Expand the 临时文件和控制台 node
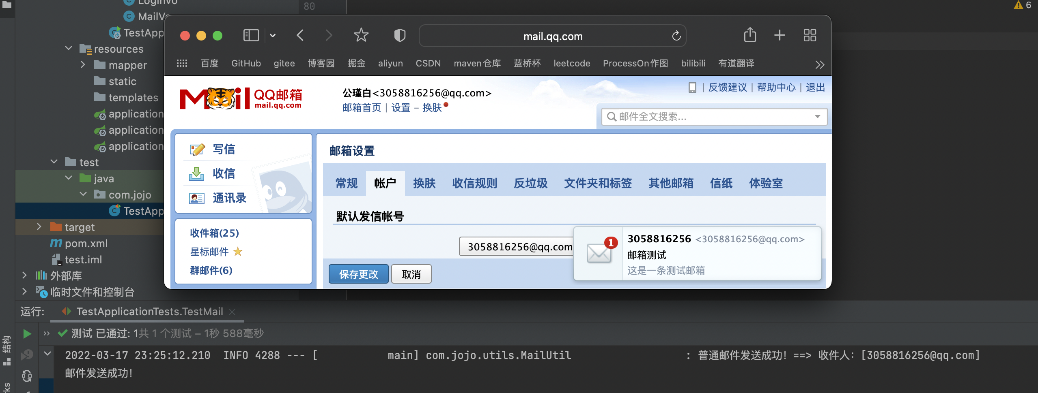The image size is (1038, 393). [24, 292]
